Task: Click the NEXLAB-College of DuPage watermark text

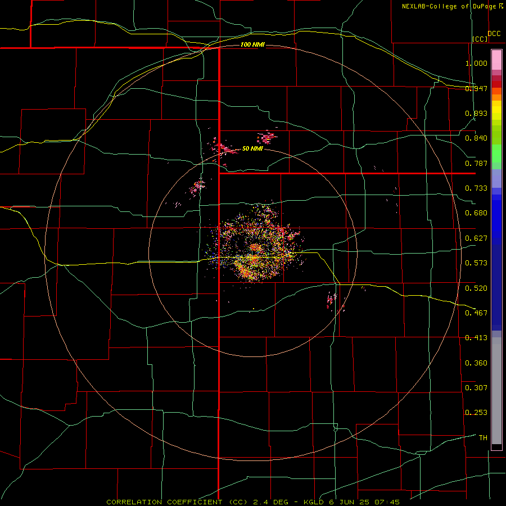Action: (453, 6)
